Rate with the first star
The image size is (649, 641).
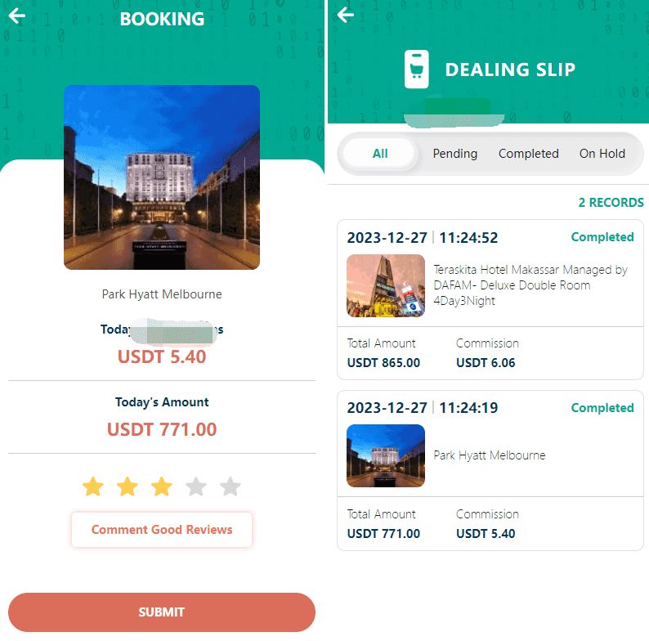(x=93, y=486)
